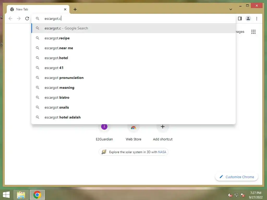Click the NASA solar system promo link

133,152
